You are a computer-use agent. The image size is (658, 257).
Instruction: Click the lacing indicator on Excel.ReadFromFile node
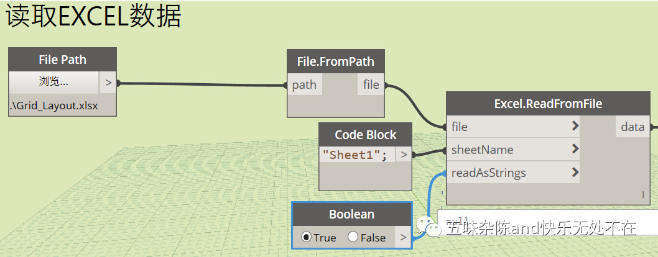[x=642, y=196]
